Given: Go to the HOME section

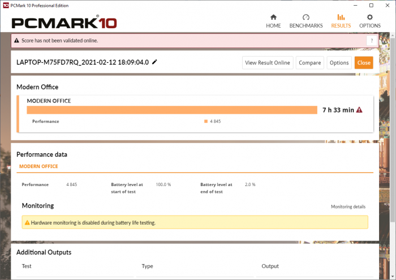Looking at the screenshot, I should pyautogui.click(x=273, y=21).
